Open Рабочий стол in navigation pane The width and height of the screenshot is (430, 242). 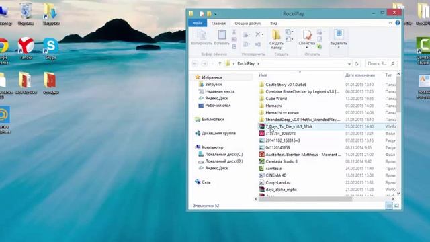[218, 106]
